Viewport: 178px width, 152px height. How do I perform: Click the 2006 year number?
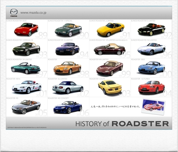[x=83, y=113]
